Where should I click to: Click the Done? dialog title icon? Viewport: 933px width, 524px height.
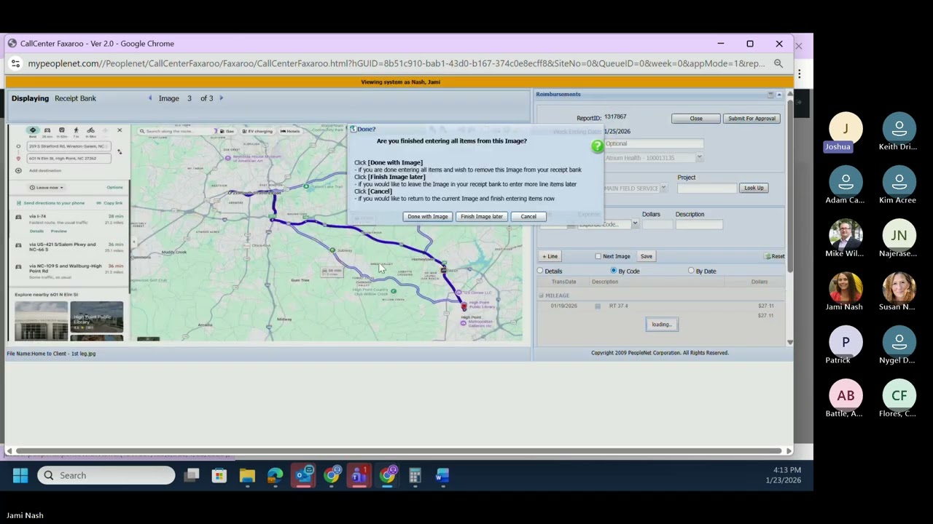point(353,129)
